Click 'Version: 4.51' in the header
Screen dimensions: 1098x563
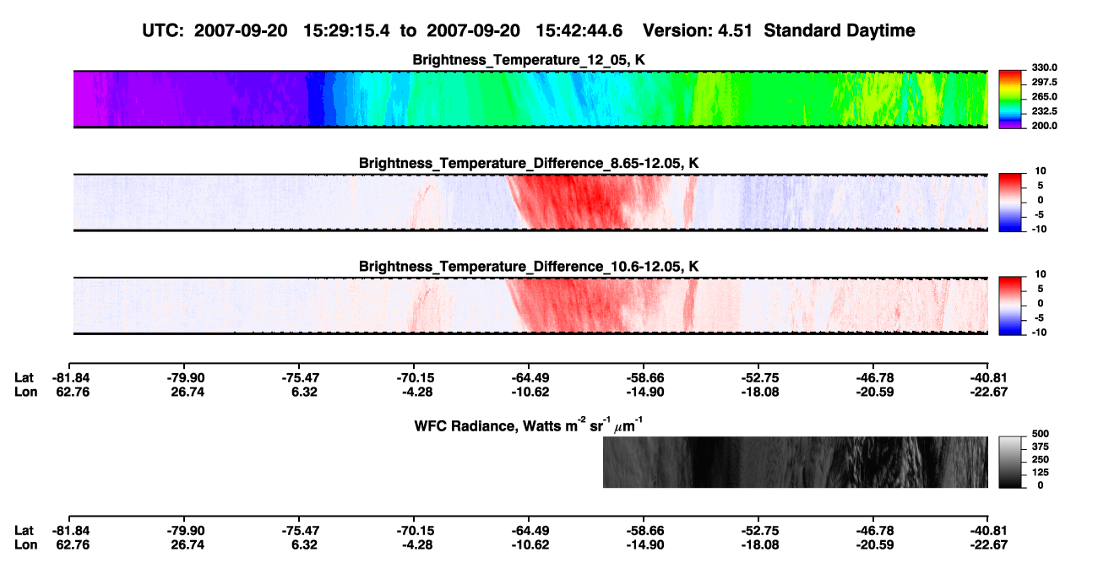click(698, 31)
